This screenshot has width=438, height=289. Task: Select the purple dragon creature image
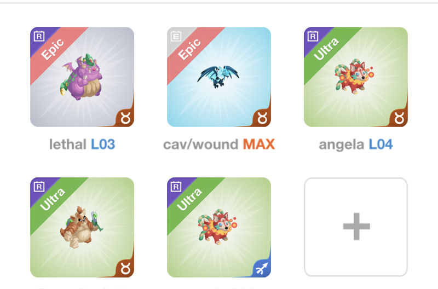pyautogui.click(x=81, y=77)
